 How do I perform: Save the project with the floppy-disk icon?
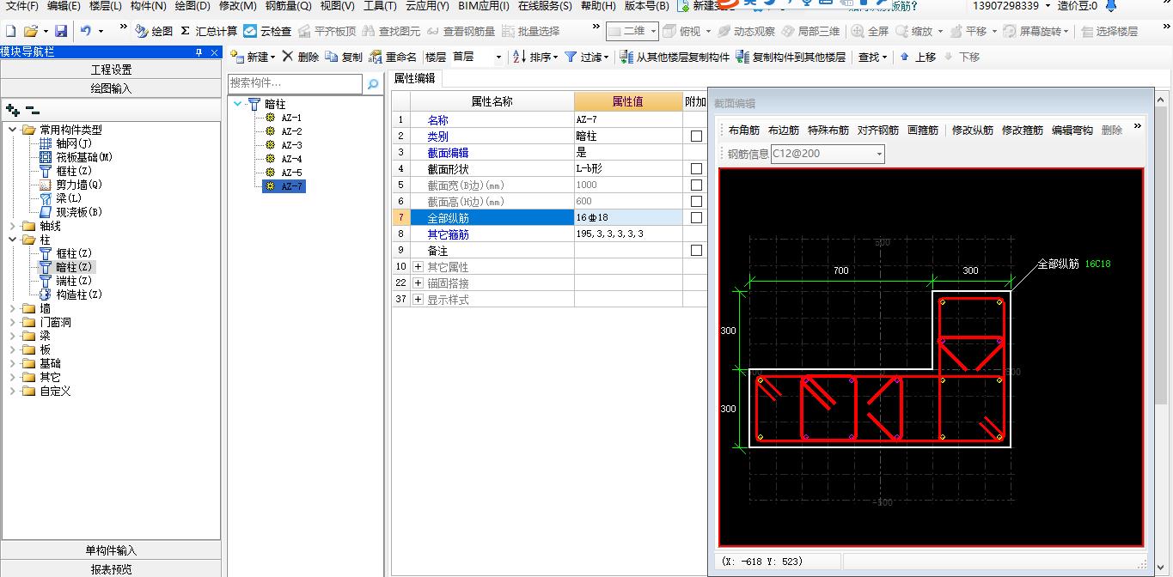coord(61,31)
